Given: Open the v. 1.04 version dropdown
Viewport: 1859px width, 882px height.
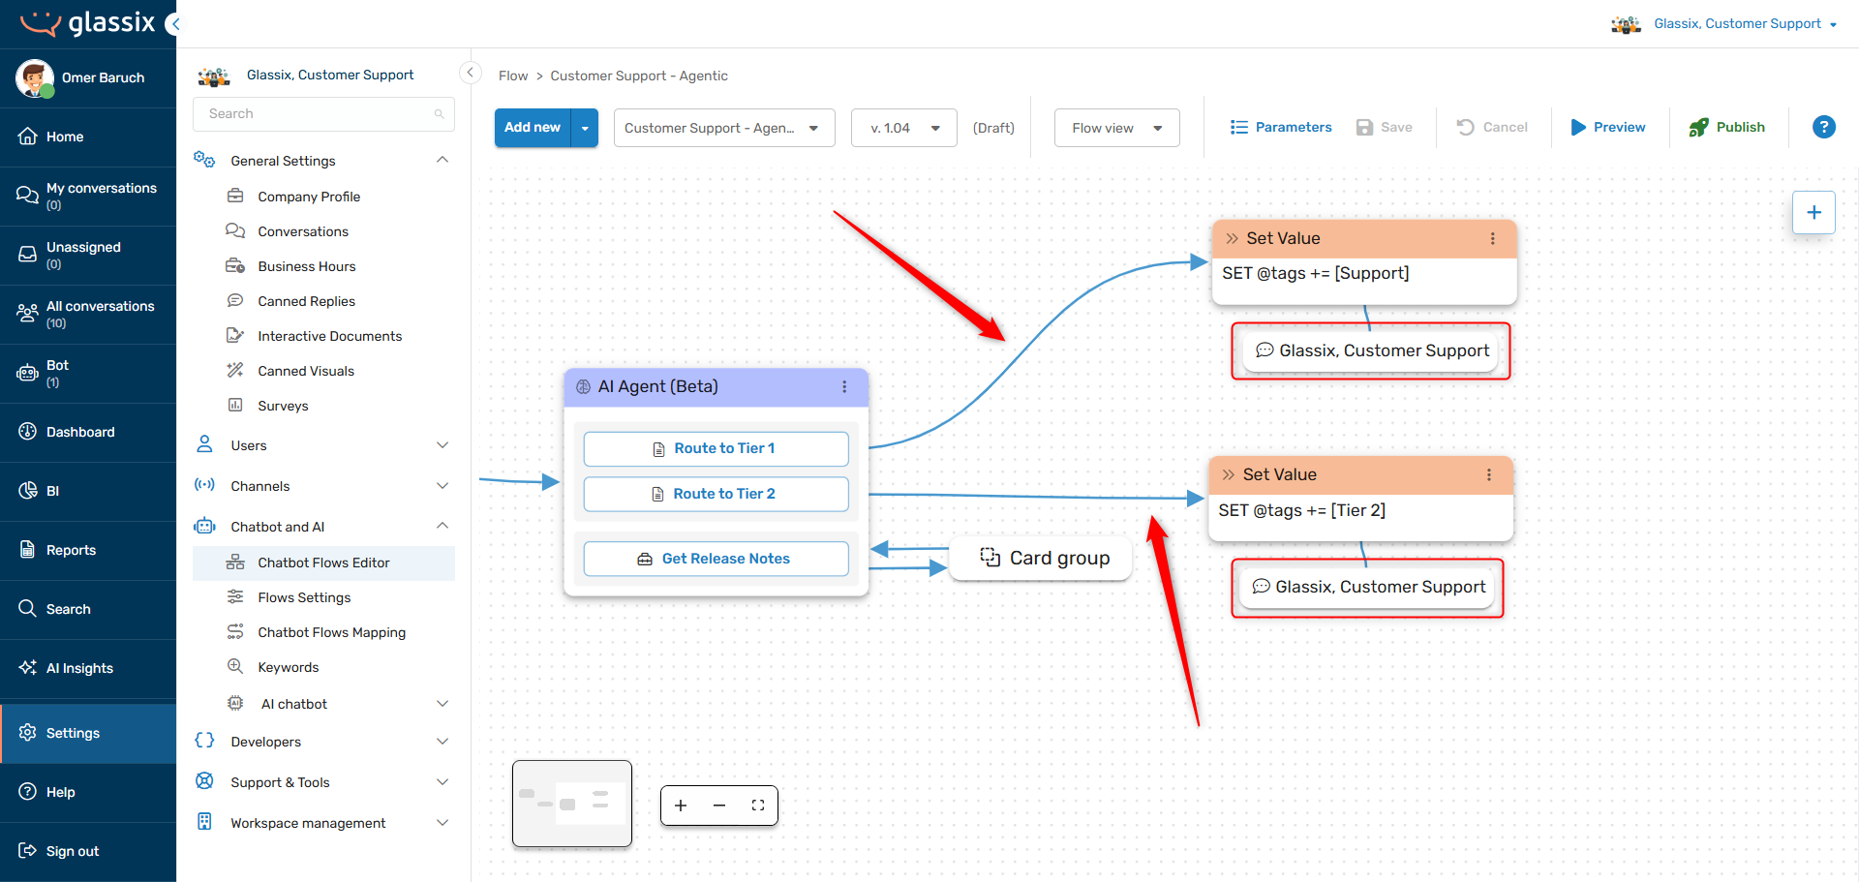Looking at the screenshot, I should click(x=904, y=128).
